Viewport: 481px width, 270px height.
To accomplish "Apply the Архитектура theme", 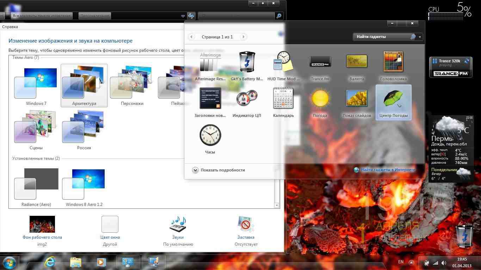I will (x=84, y=86).
